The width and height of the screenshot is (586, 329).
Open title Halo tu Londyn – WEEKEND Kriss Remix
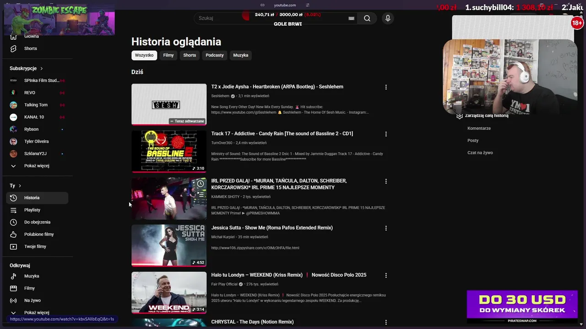click(x=288, y=275)
